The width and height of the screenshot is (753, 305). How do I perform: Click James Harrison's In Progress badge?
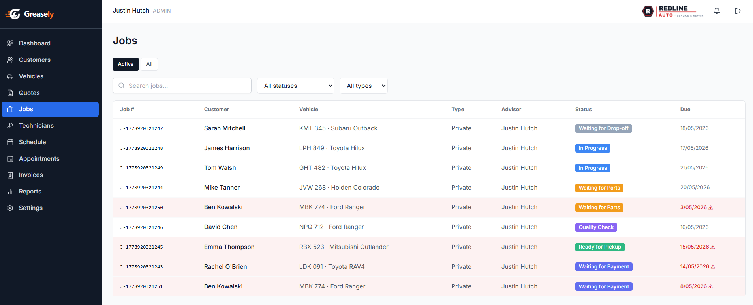tap(593, 148)
